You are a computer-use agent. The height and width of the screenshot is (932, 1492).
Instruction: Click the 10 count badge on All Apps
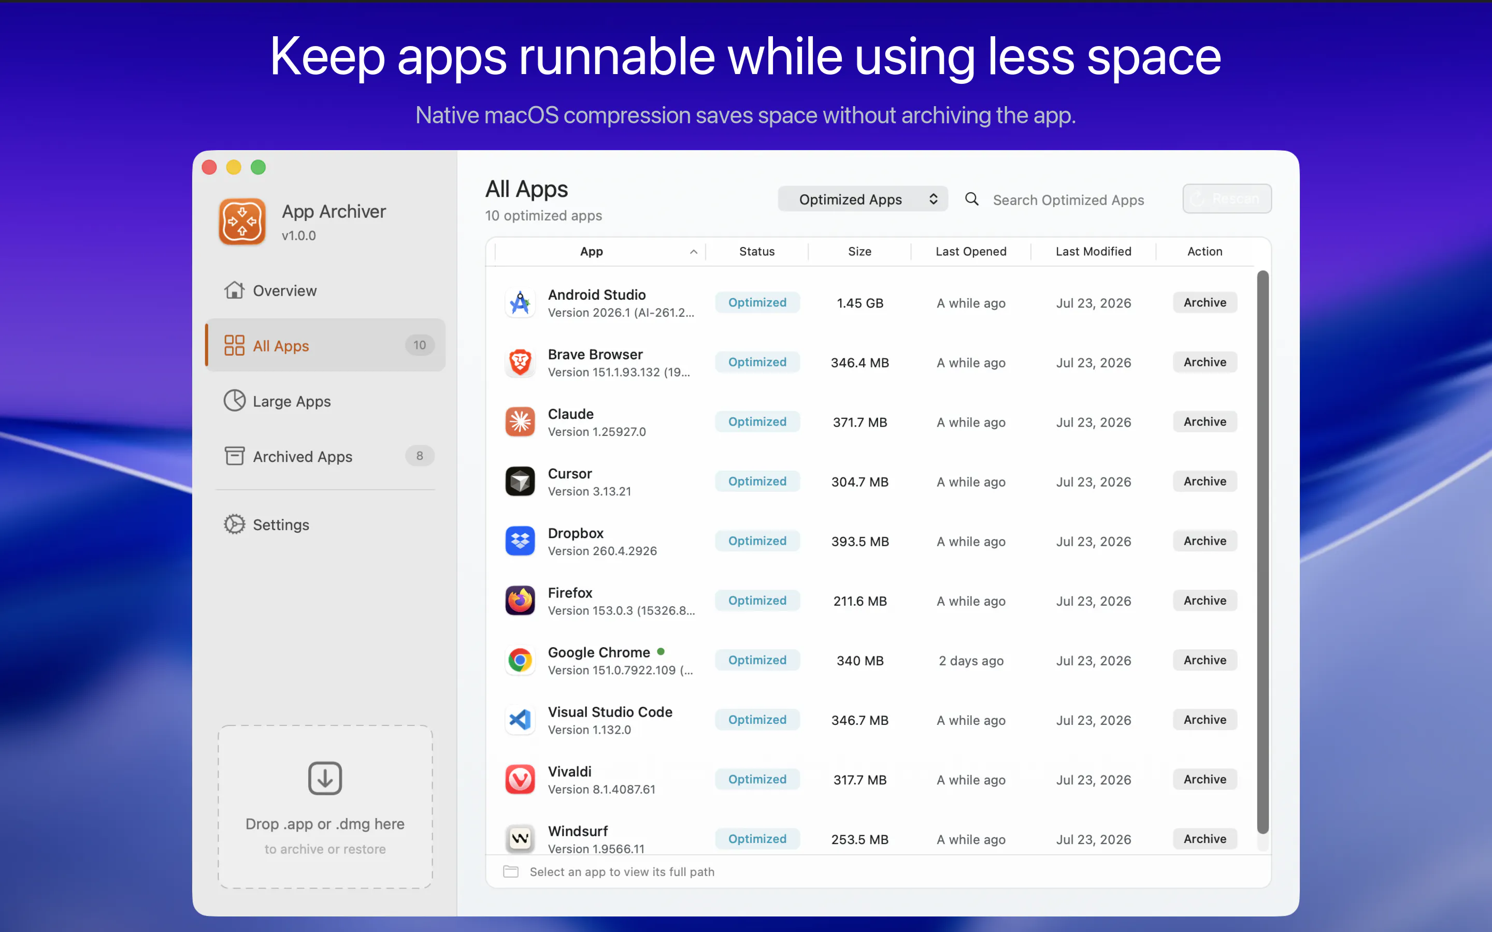419,345
